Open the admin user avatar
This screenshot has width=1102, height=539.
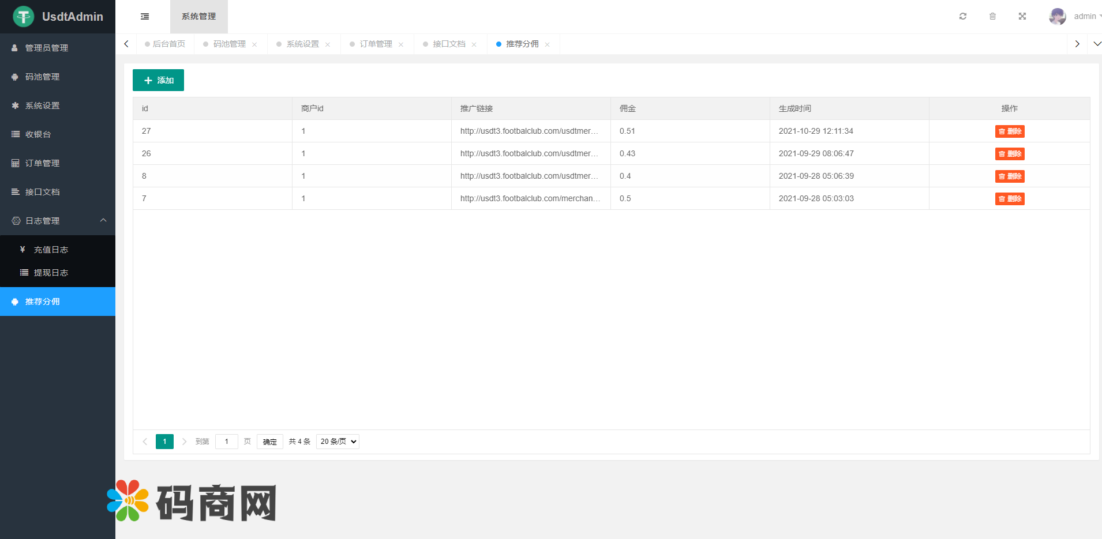1058,17
